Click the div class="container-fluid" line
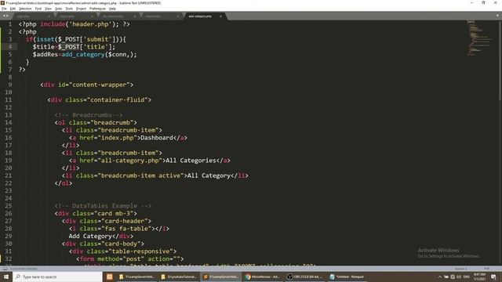Screen dimensions: 502x282 click(x=100, y=99)
